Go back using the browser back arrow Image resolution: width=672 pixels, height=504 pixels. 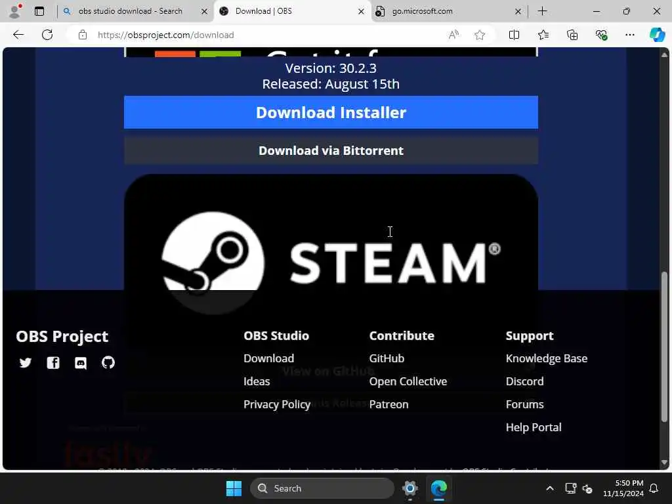tap(18, 35)
